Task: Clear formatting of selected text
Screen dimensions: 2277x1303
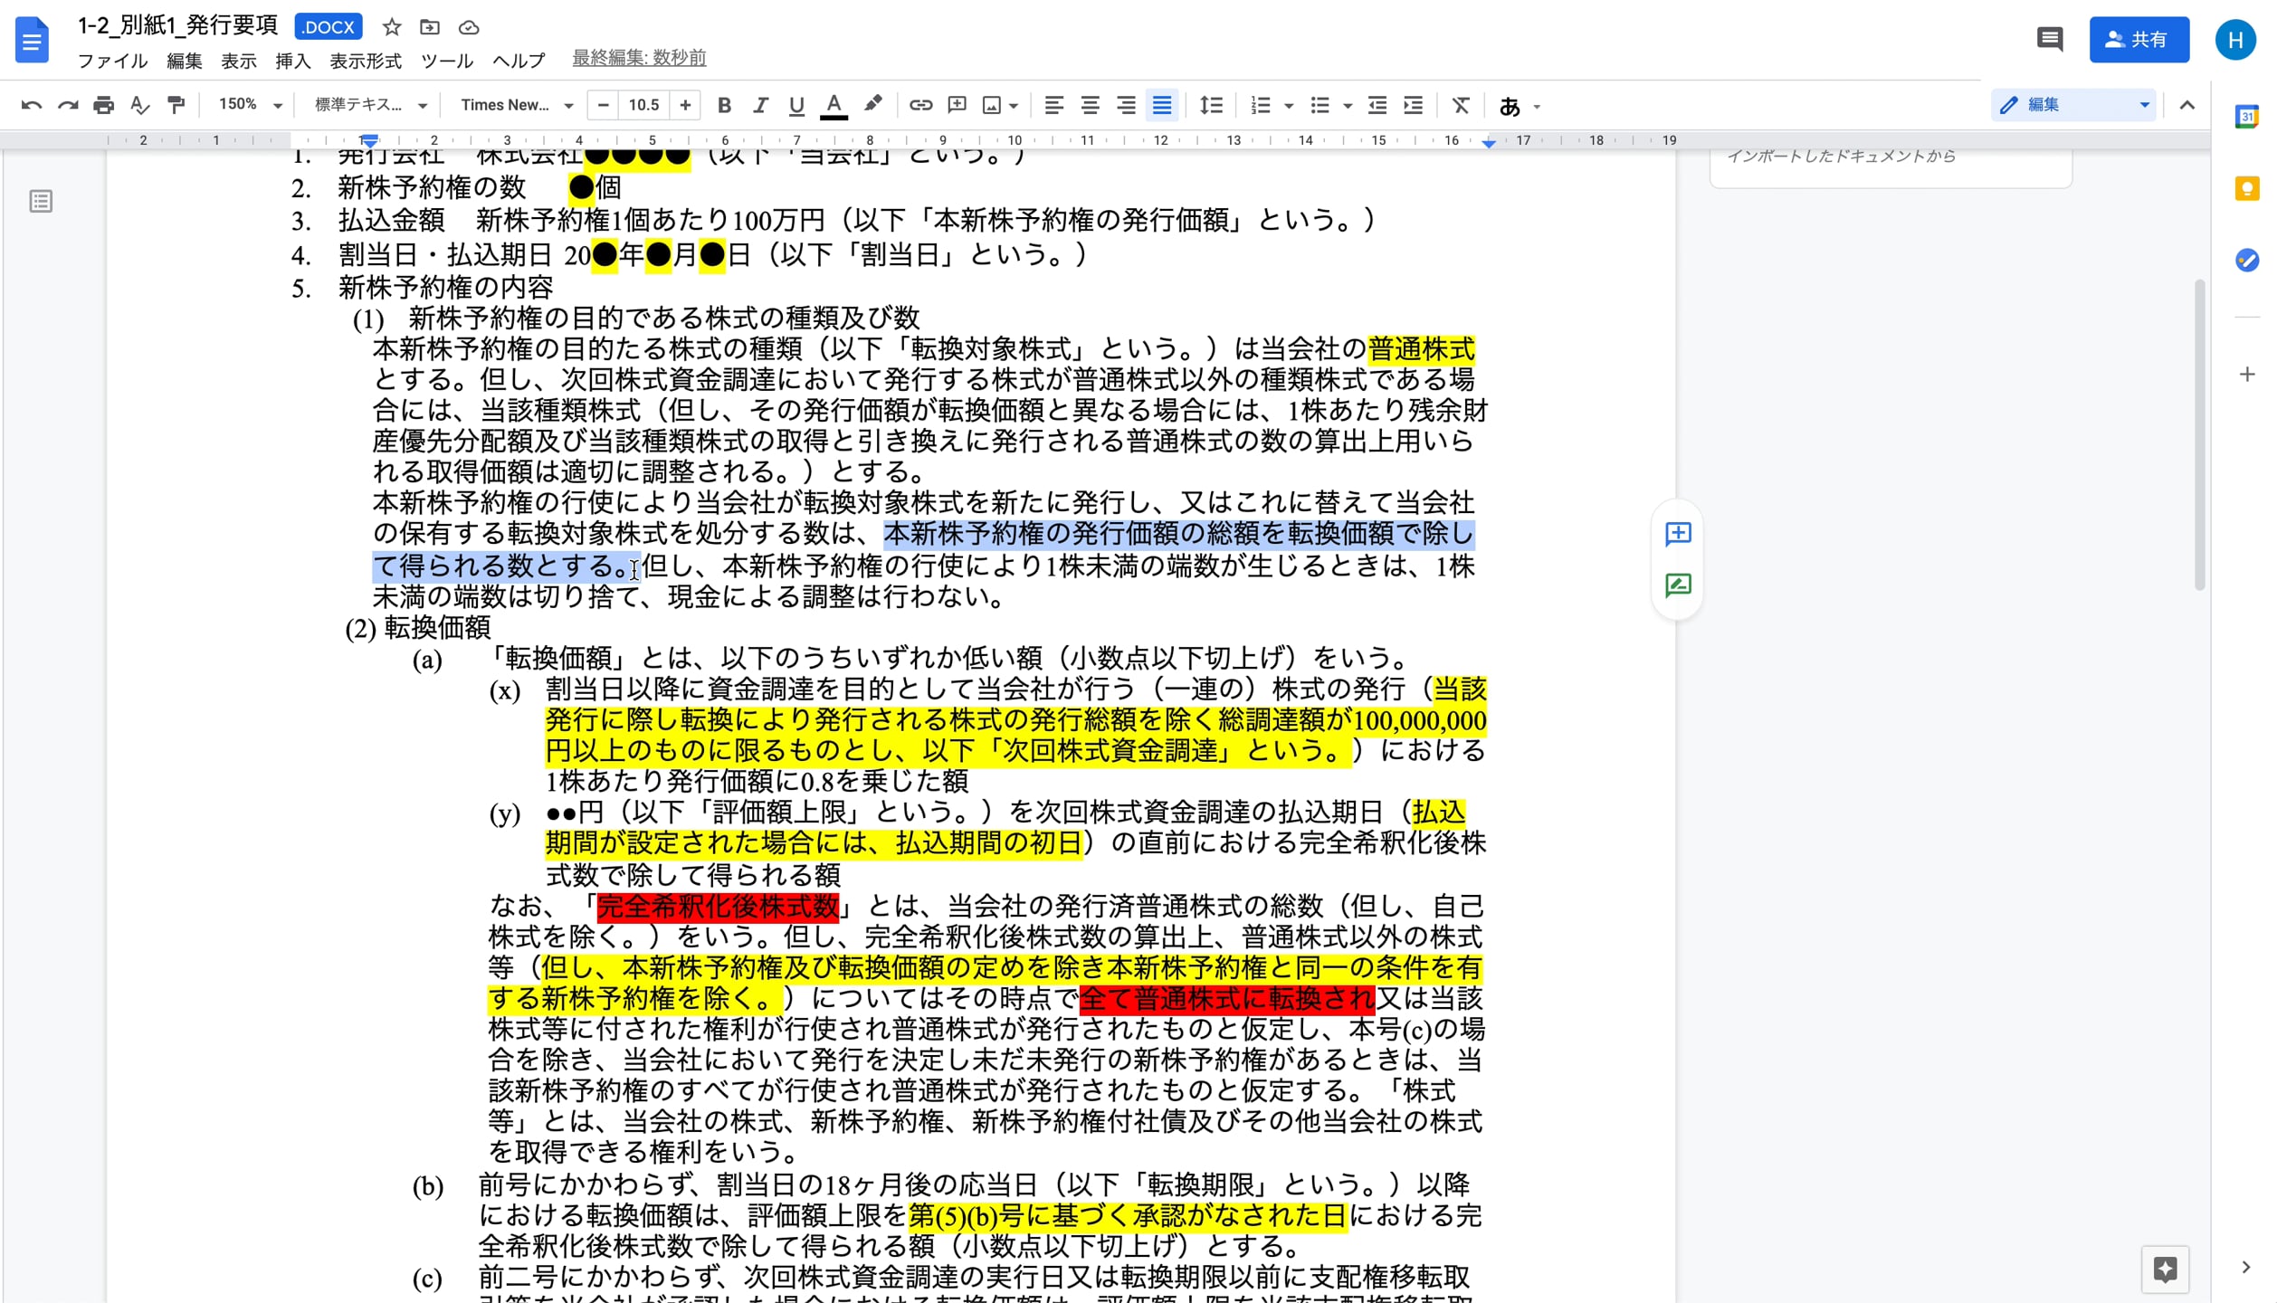Action: pyautogui.click(x=1461, y=105)
